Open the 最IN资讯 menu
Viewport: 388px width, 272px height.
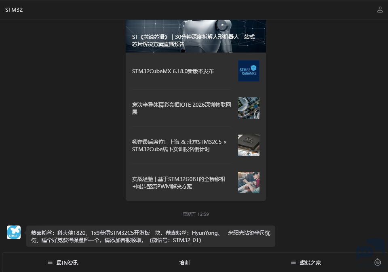(x=63, y=263)
